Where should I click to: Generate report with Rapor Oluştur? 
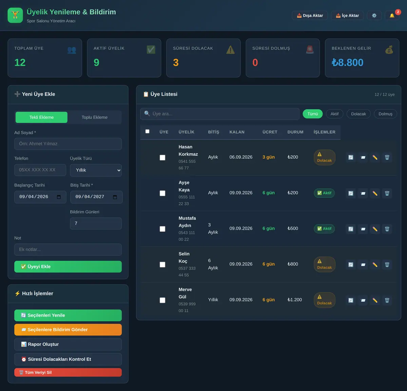click(68, 344)
